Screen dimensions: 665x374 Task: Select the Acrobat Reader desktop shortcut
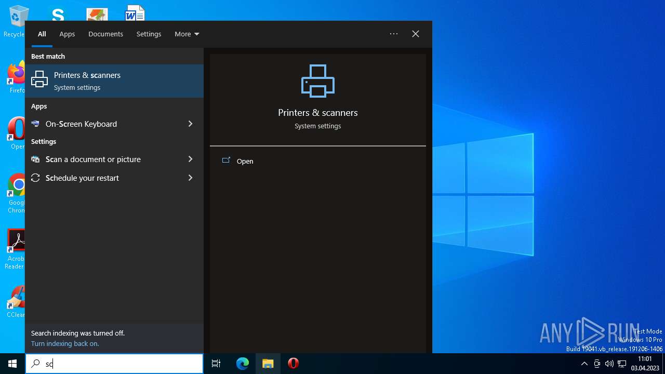16,249
